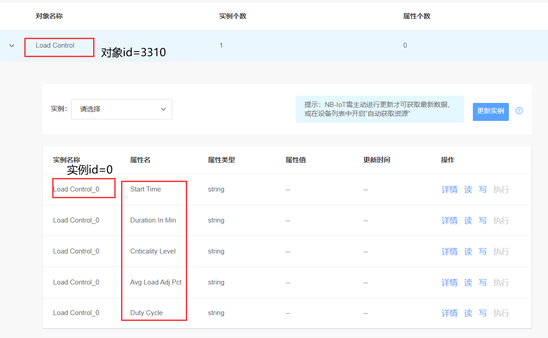Click Load Control_0 in Duty Cycle row
The height and width of the screenshot is (338, 548).
click(76, 313)
